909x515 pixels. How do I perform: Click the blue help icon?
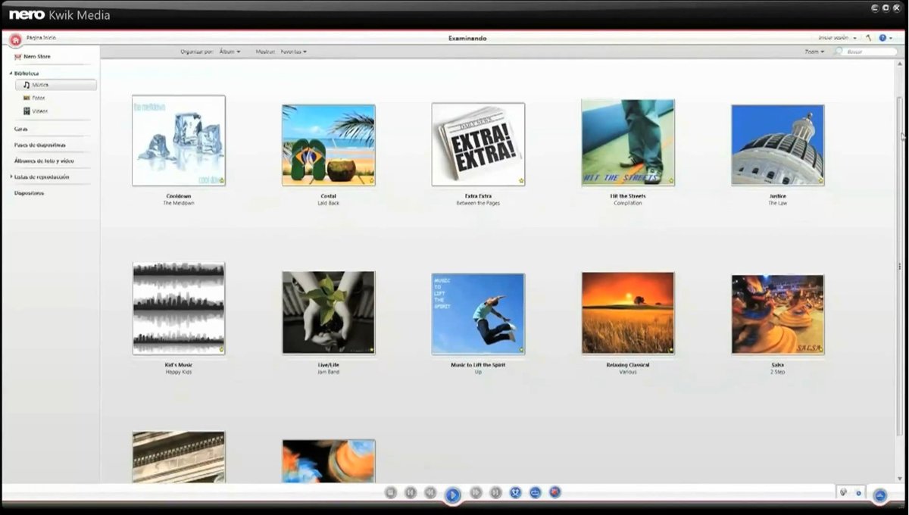pos(882,38)
